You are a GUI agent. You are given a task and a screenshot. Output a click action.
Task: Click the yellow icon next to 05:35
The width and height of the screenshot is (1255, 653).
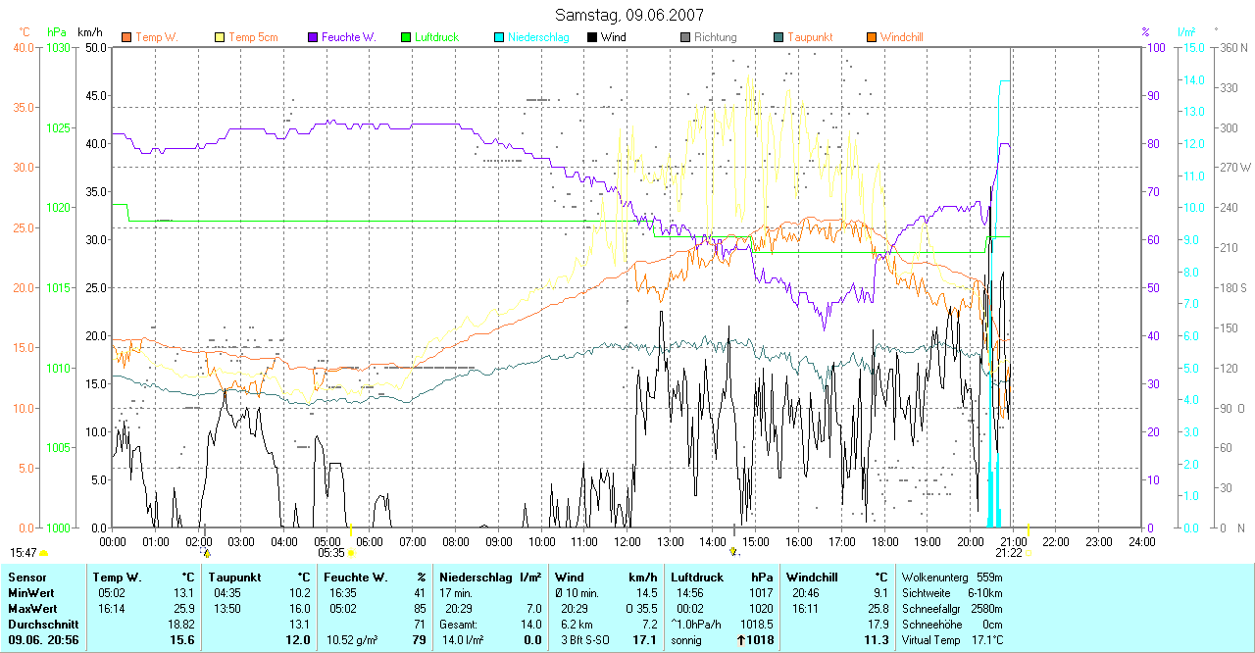point(351,553)
